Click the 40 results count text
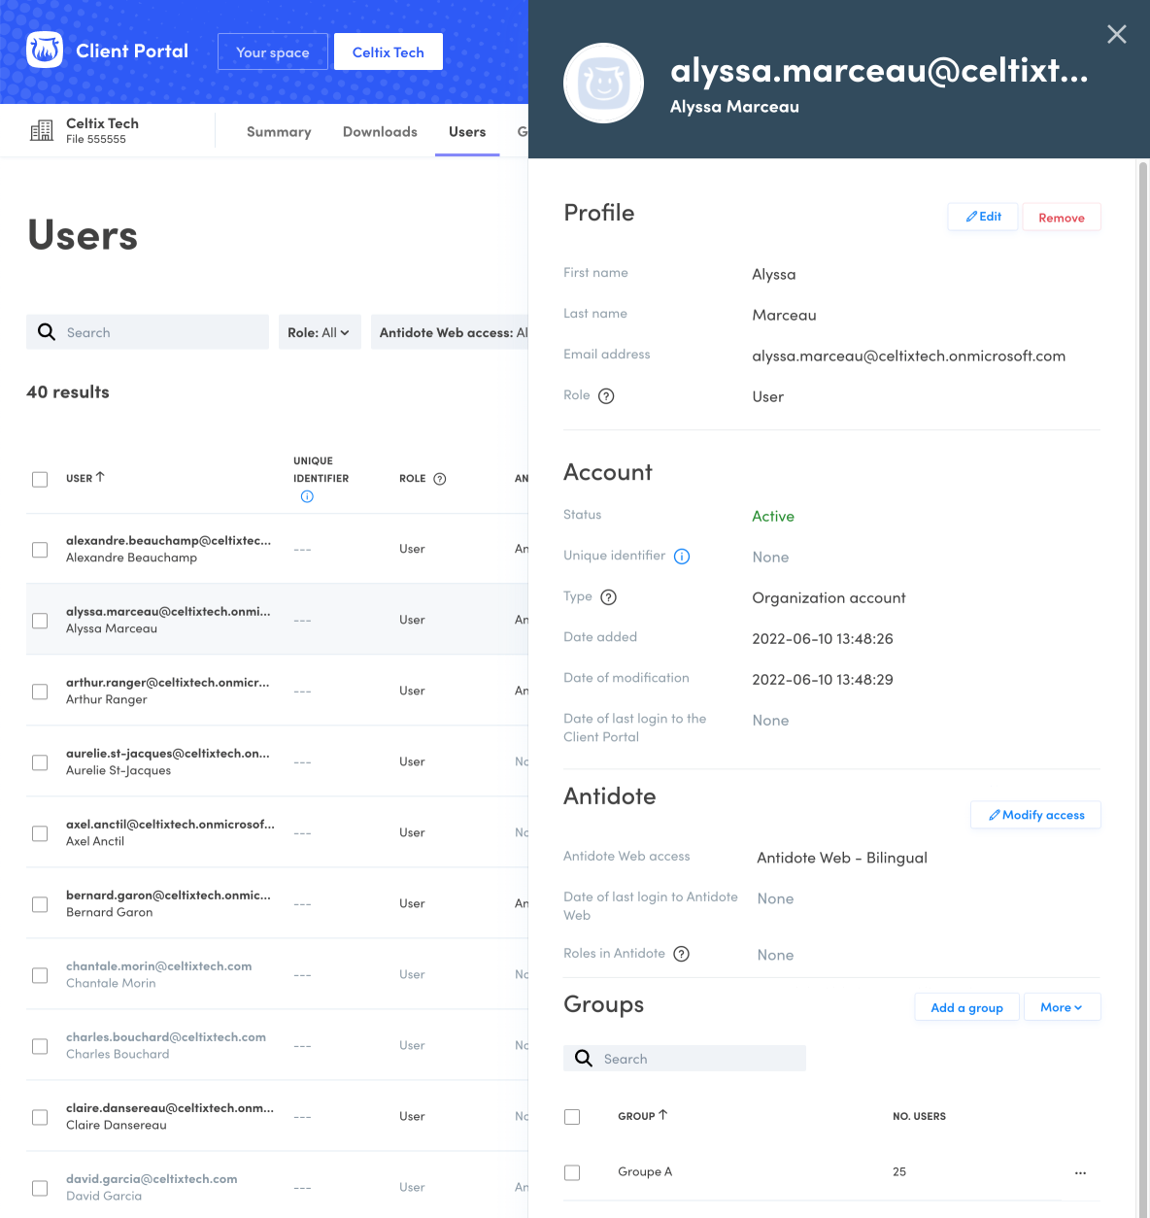Image resolution: width=1150 pixels, height=1218 pixels. click(x=68, y=392)
